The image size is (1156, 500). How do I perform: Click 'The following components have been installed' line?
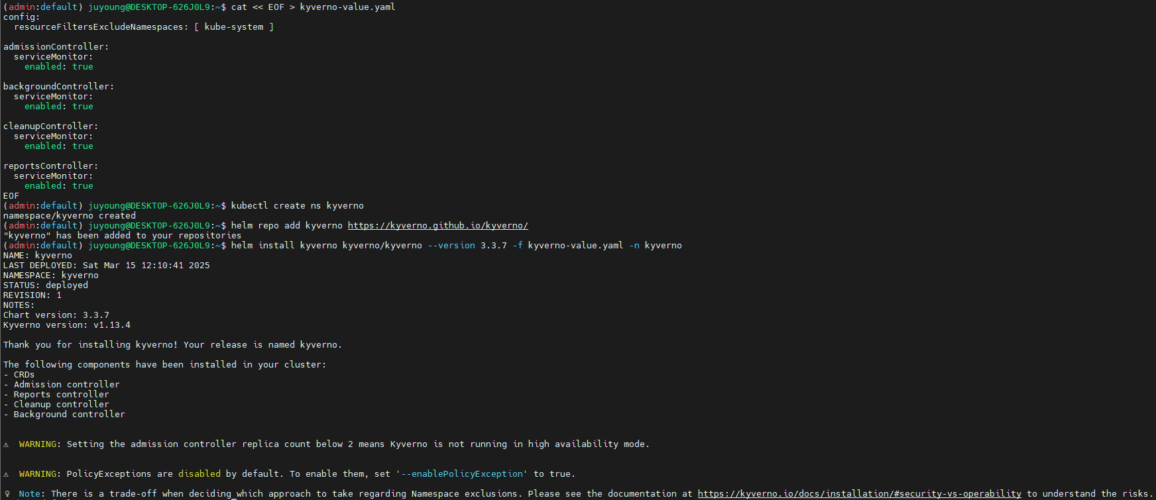(165, 365)
